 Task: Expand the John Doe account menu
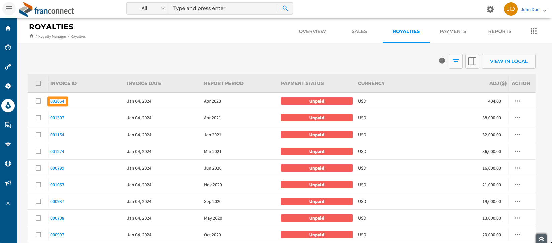coord(534,10)
